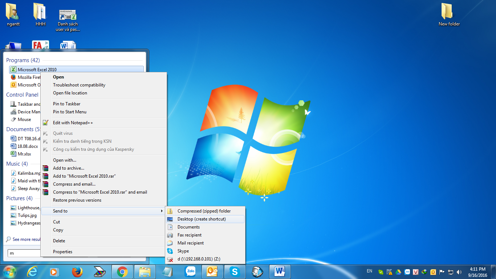The image size is (496, 279).
Task: Open Google Drive from the system tray
Action: 398,271
